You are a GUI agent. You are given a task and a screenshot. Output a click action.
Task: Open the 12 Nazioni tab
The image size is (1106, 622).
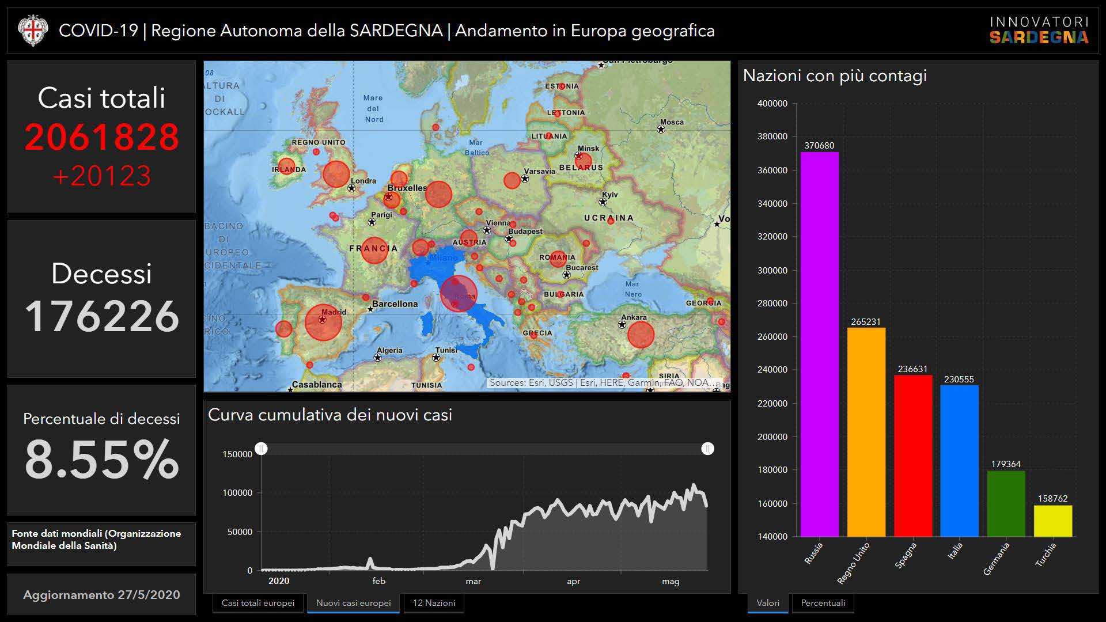coord(434,603)
